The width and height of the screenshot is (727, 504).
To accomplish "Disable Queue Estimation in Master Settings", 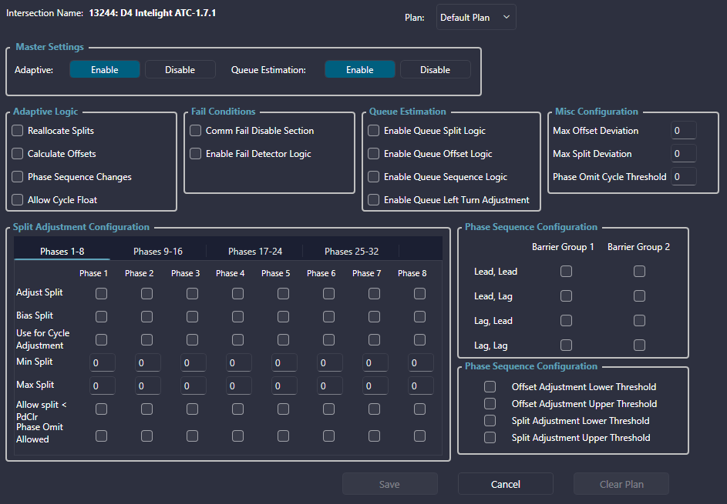I will pyautogui.click(x=435, y=70).
